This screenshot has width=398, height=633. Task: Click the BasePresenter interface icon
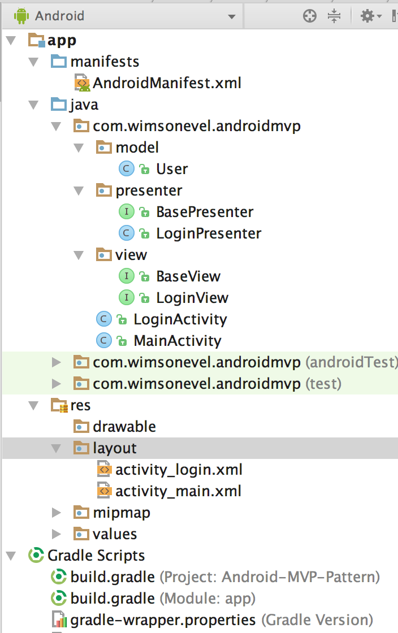(x=126, y=211)
